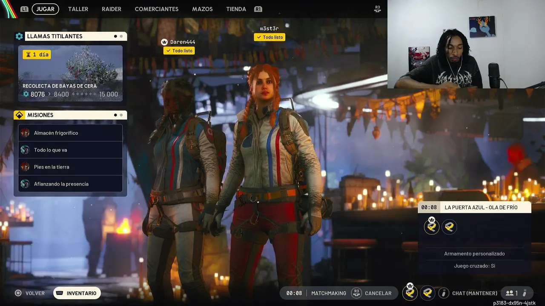This screenshot has height=306, width=545.
Task: Click the MATCHMAKING label in the bottom bar
Action: pos(329,293)
